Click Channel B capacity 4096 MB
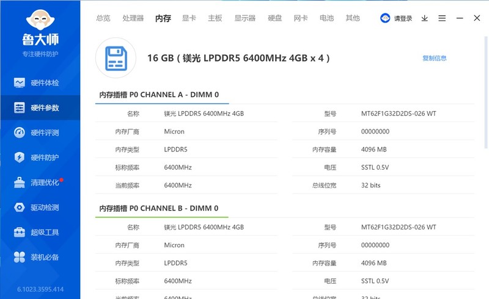Image resolution: width=489 pixels, height=299 pixels. click(374, 263)
